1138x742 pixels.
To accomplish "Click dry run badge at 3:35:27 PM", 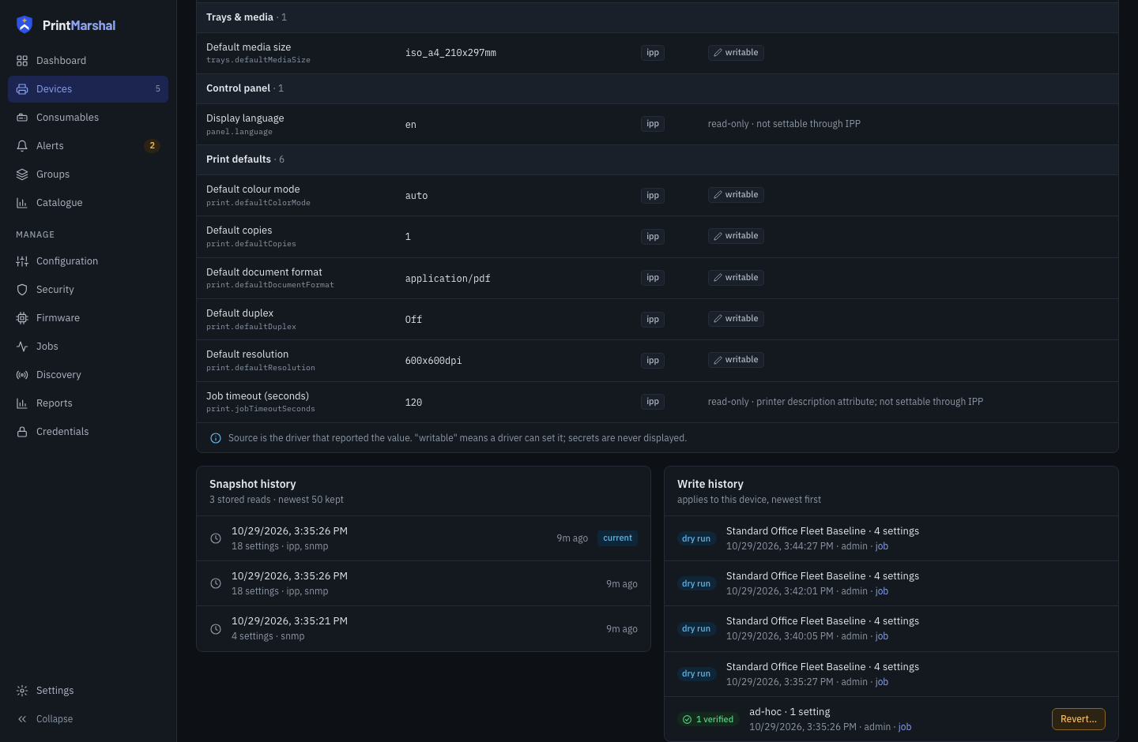I will point(696,674).
